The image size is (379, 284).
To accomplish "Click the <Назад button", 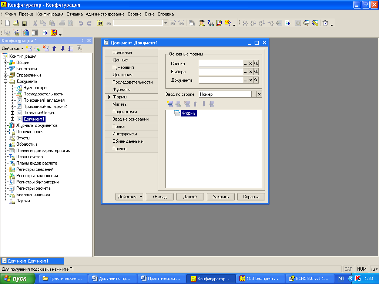I will point(160,197).
